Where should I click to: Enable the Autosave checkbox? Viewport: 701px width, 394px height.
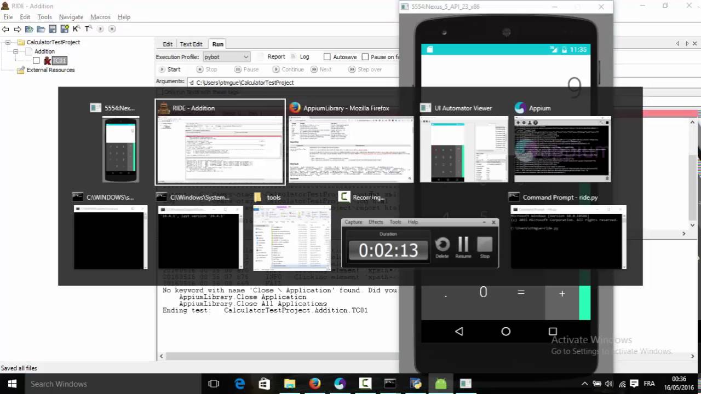click(x=327, y=57)
